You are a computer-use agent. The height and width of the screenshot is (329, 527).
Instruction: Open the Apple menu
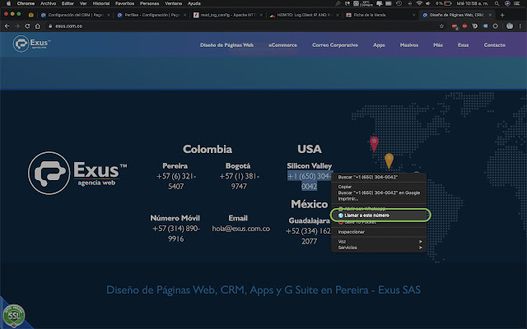(8, 3)
